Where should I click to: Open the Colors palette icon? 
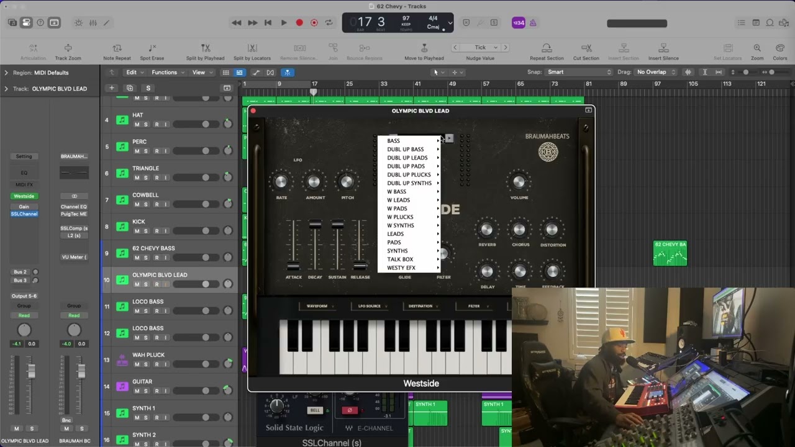(780, 48)
